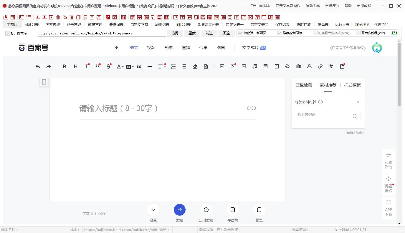
Task: Insert a blockquote with the quote icon
Action: [x=139, y=66]
